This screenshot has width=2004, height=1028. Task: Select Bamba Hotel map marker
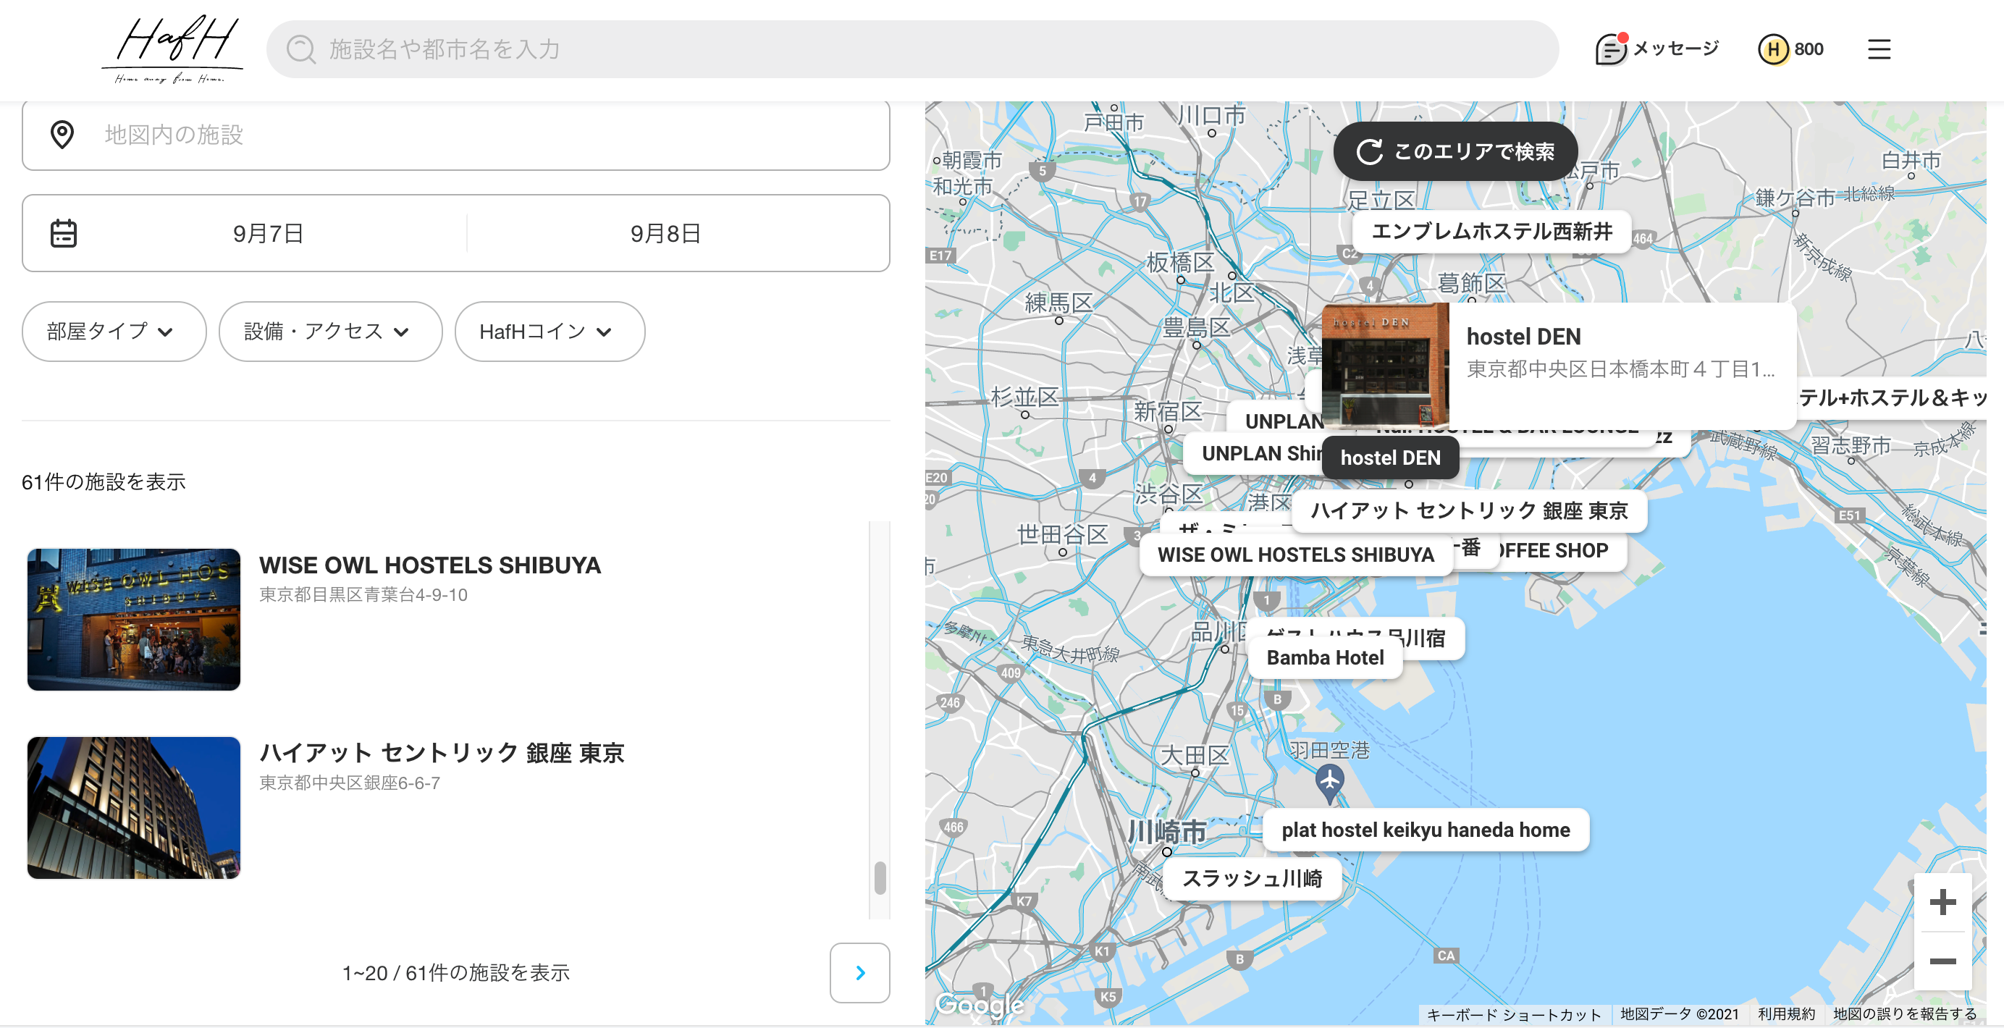point(1325,658)
